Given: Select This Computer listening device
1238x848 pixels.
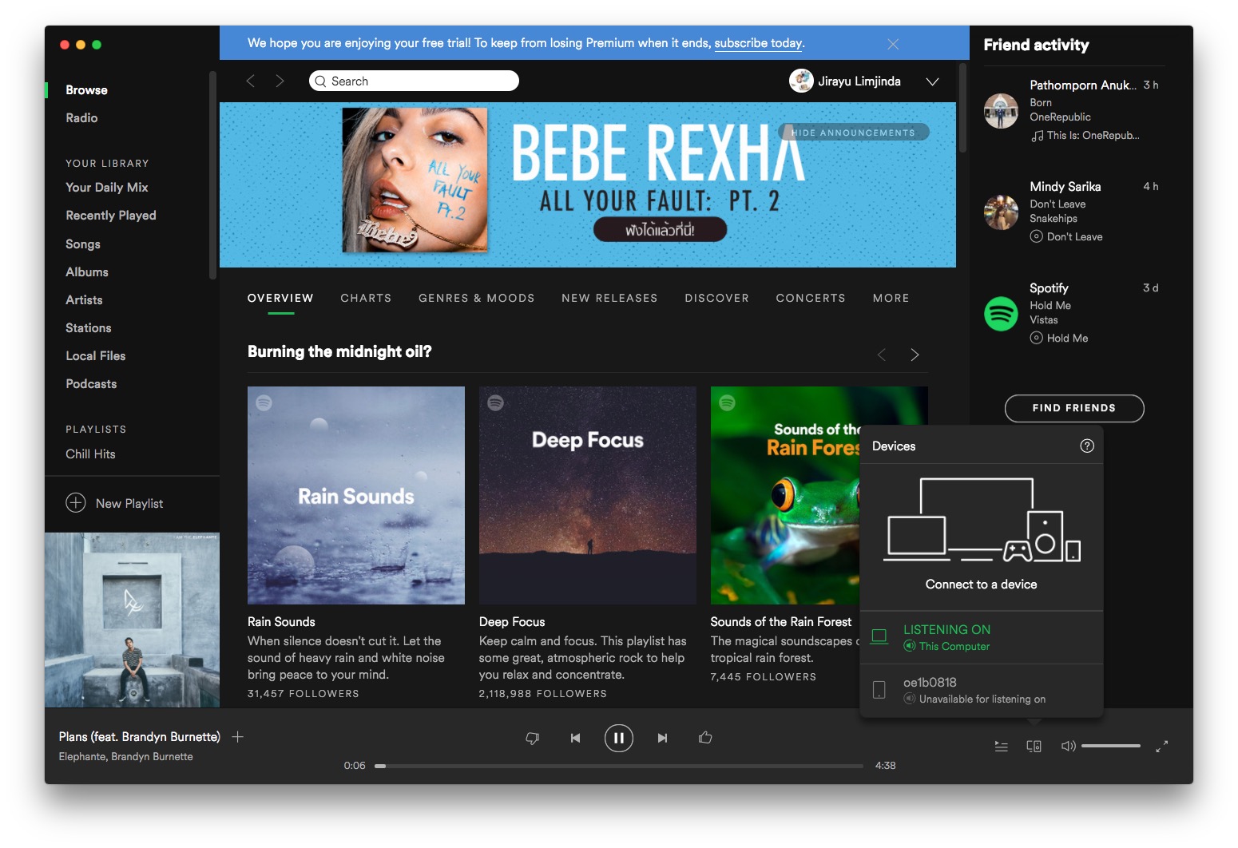Looking at the screenshot, I should [x=982, y=637].
